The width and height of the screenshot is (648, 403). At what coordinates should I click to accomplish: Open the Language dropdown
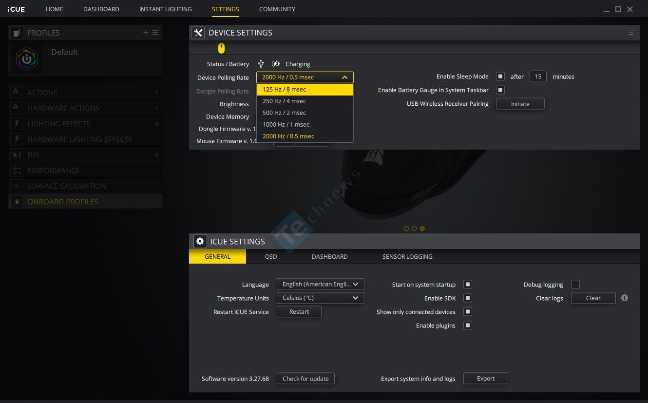(320, 284)
